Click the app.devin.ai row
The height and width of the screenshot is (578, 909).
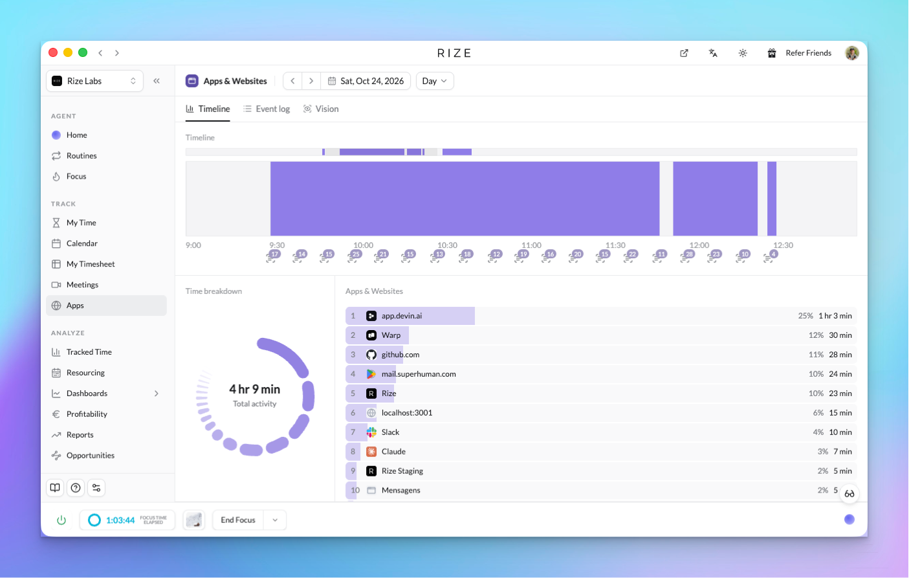click(x=601, y=316)
